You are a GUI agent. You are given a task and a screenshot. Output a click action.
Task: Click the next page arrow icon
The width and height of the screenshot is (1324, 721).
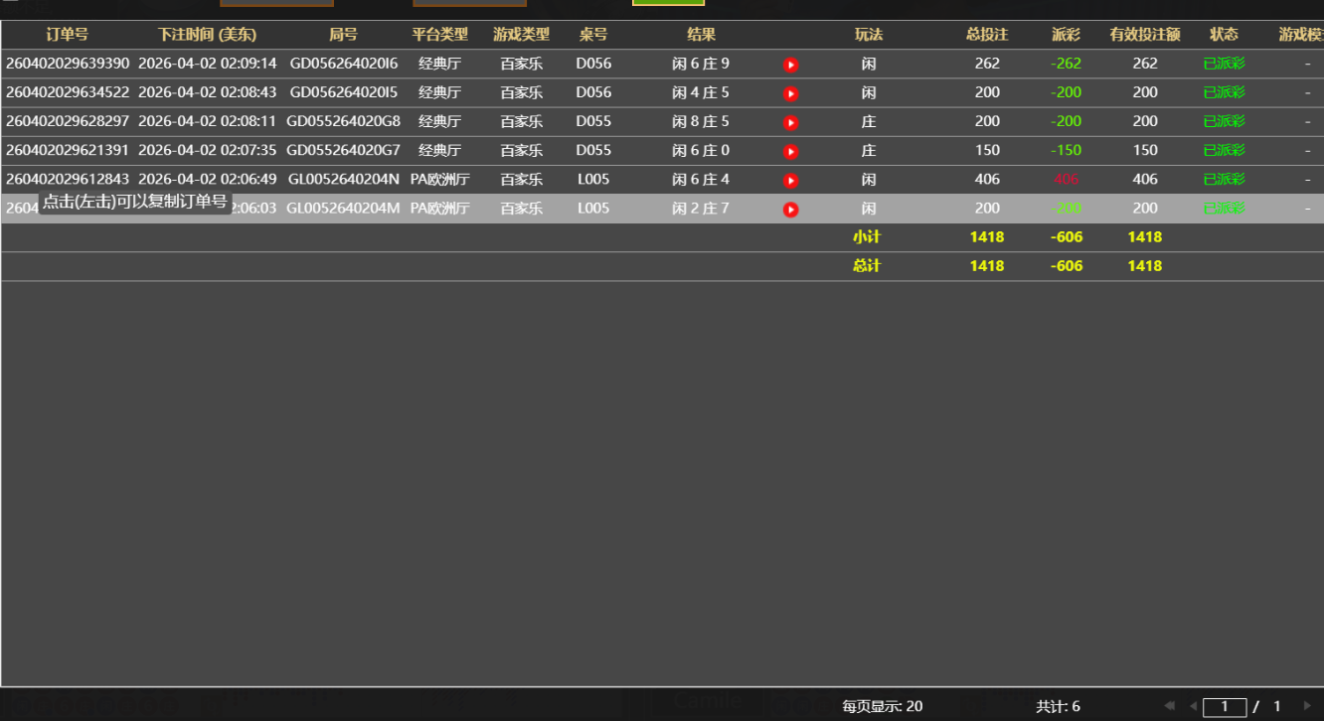(1305, 705)
